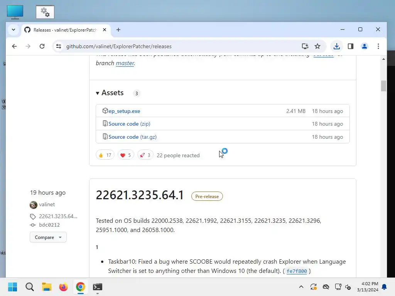Click the vertical scrollbar thumb

[x=383, y=86]
